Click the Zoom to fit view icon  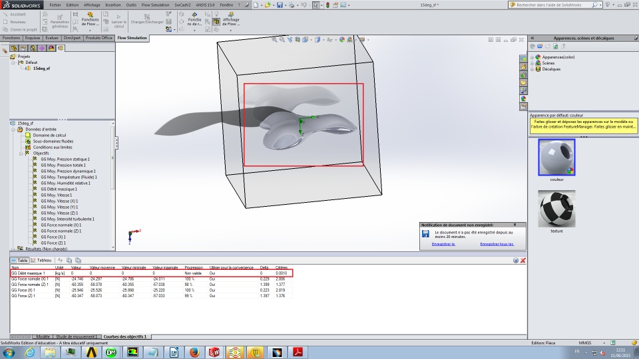tap(274, 39)
